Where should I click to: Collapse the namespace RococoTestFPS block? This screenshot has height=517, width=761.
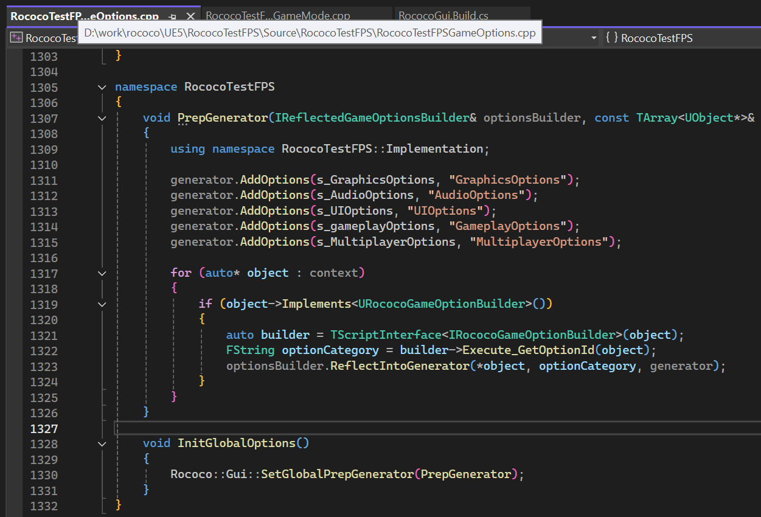[x=102, y=87]
